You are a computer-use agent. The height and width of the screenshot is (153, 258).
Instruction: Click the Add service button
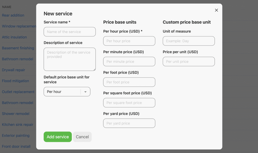[58, 137]
